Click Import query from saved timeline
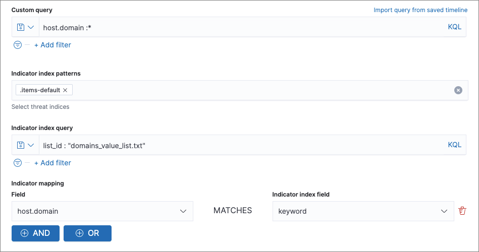This screenshot has width=479, height=252. click(x=420, y=10)
